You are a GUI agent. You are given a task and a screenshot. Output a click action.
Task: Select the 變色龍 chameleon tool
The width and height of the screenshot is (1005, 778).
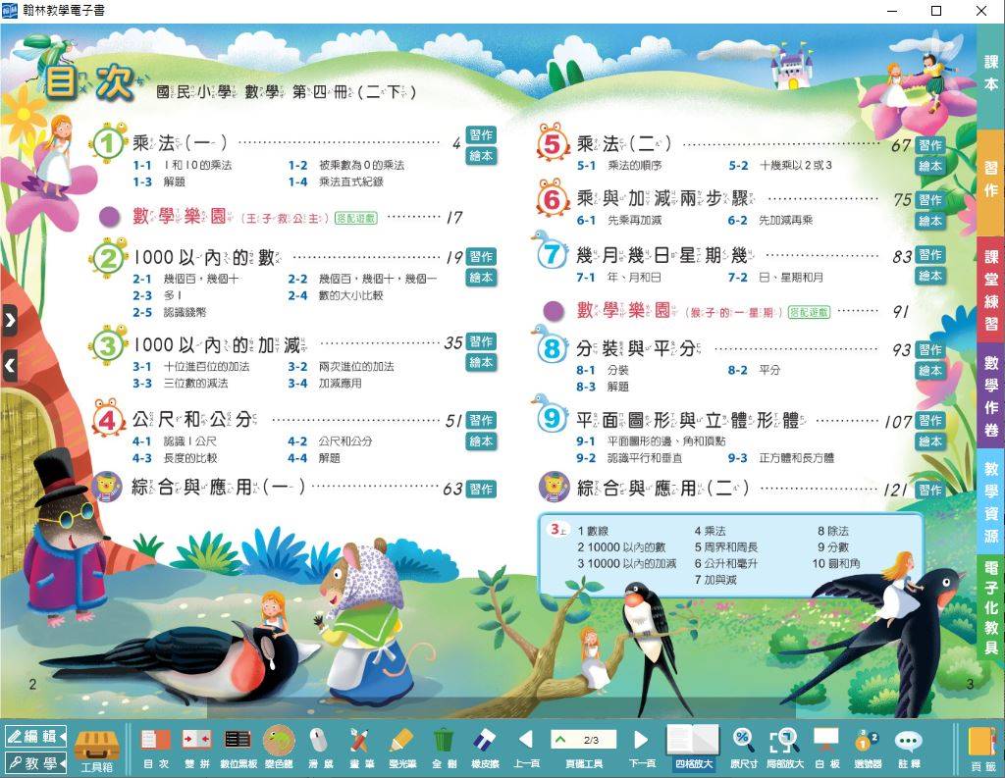pos(279,749)
